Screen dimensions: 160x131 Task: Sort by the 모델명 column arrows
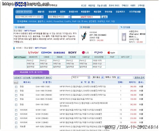tap(51, 82)
